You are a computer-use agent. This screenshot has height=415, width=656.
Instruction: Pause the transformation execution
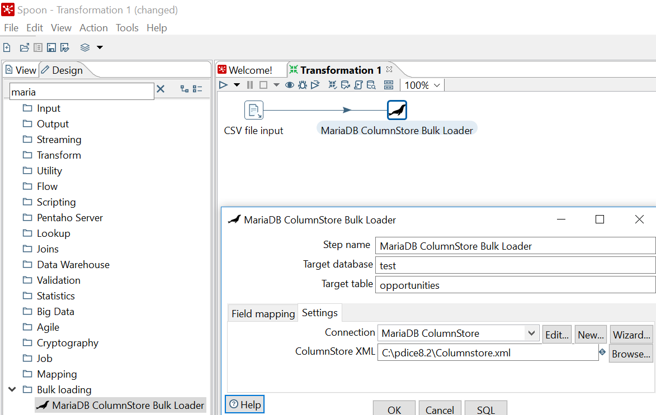pos(249,84)
